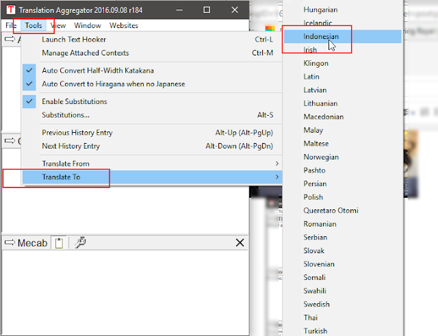Open the File menu

point(11,25)
